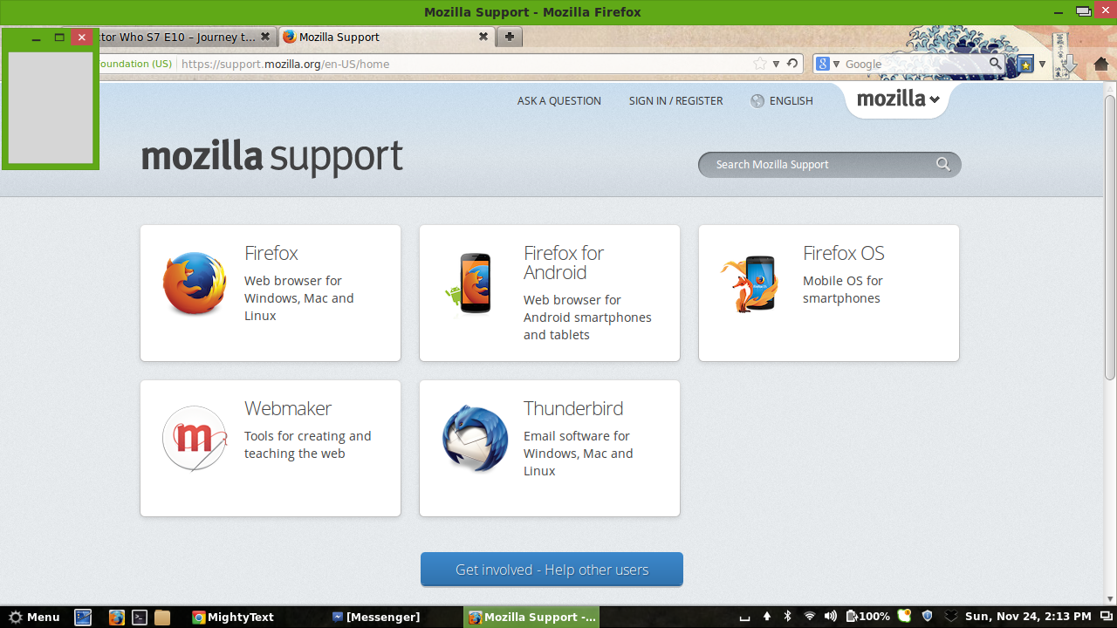Close the Mozilla Support tab
The height and width of the screenshot is (628, 1117).
483,37
